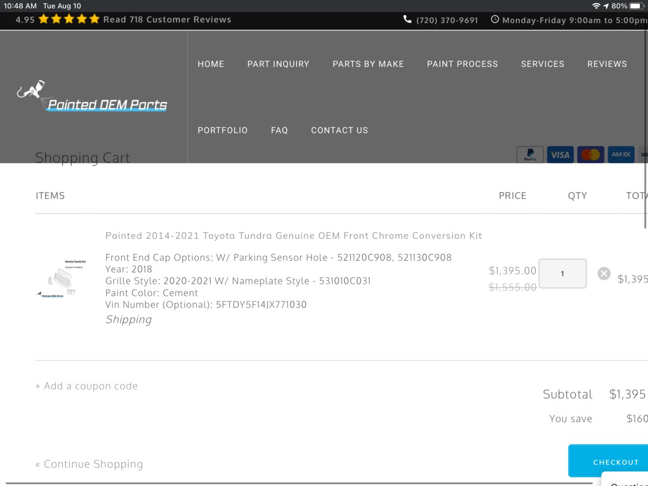Viewport: 648px width, 486px height.
Task: Click the QTY column header
Action: coord(577,196)
